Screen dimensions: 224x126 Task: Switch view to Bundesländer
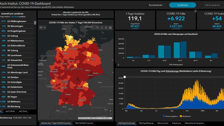(x=156, y=5)
